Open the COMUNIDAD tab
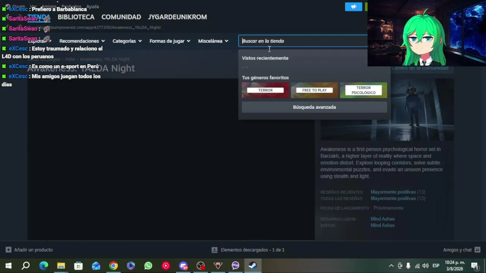Viewport: 486px width, 273px height. pos(121,17)
